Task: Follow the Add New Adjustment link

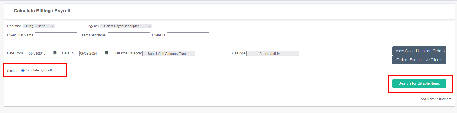Action: 436,99
